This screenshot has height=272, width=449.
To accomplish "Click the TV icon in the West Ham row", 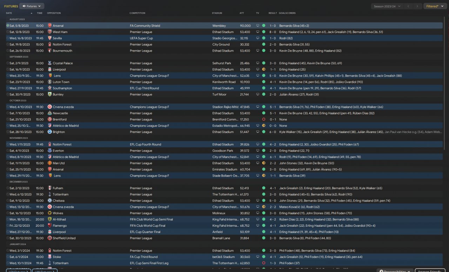I will coord(258,32).
